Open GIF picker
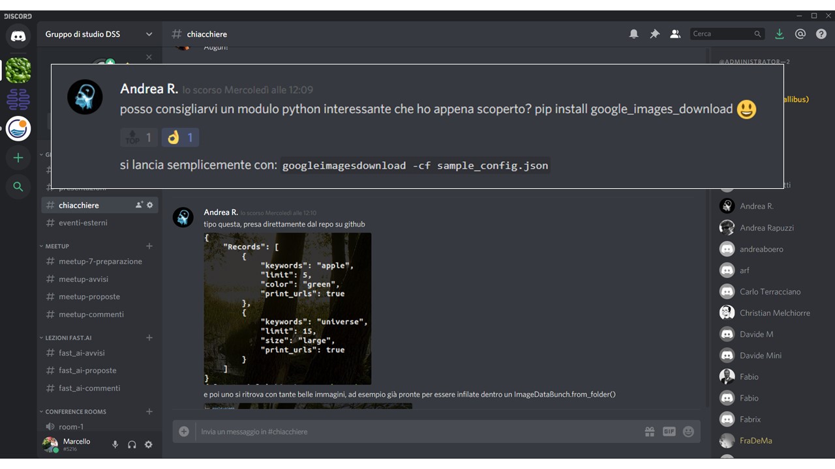The width and height of the screenshot is (835, 469). (x=669, y=431)
